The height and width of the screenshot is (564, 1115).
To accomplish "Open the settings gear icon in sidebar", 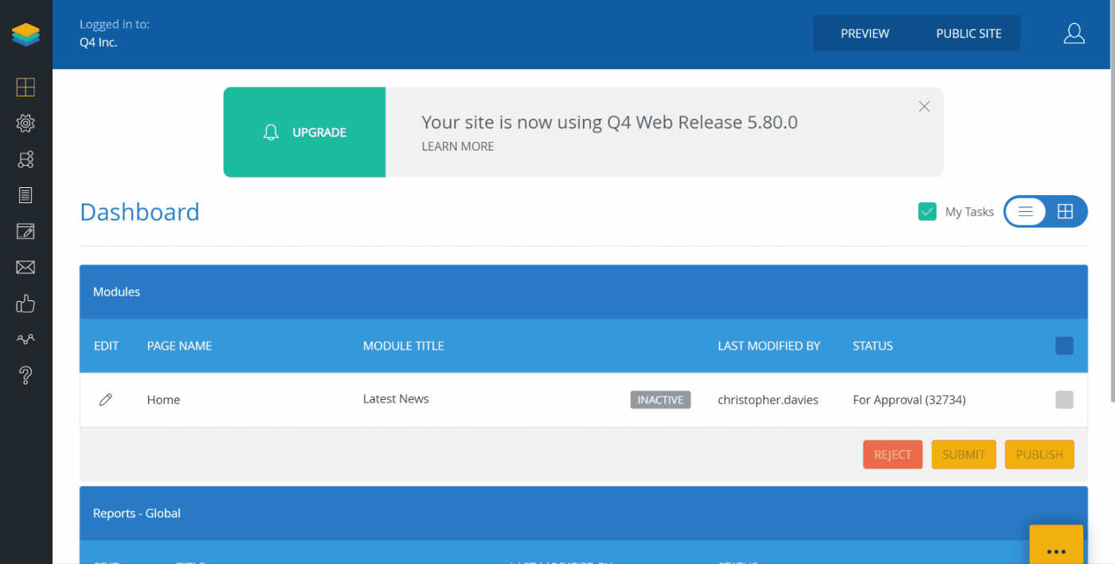I will point(25,123).
